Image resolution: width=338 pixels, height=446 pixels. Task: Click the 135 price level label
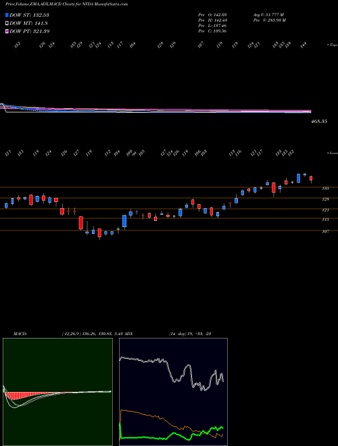click(x=325, y=189)
